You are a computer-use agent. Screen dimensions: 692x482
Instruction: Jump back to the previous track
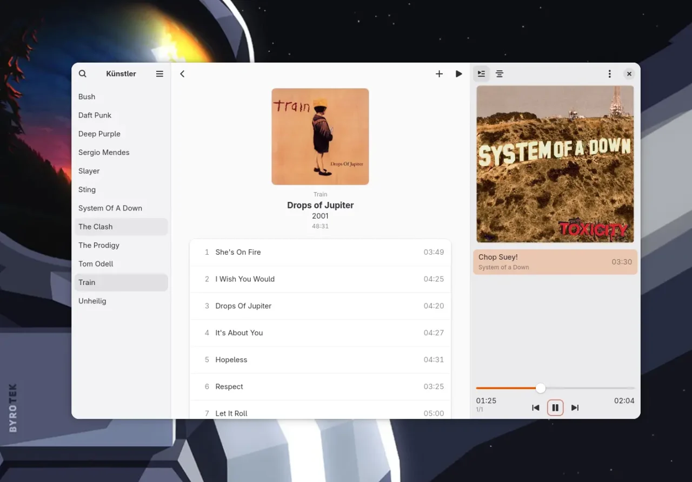[x=535, y=408]
